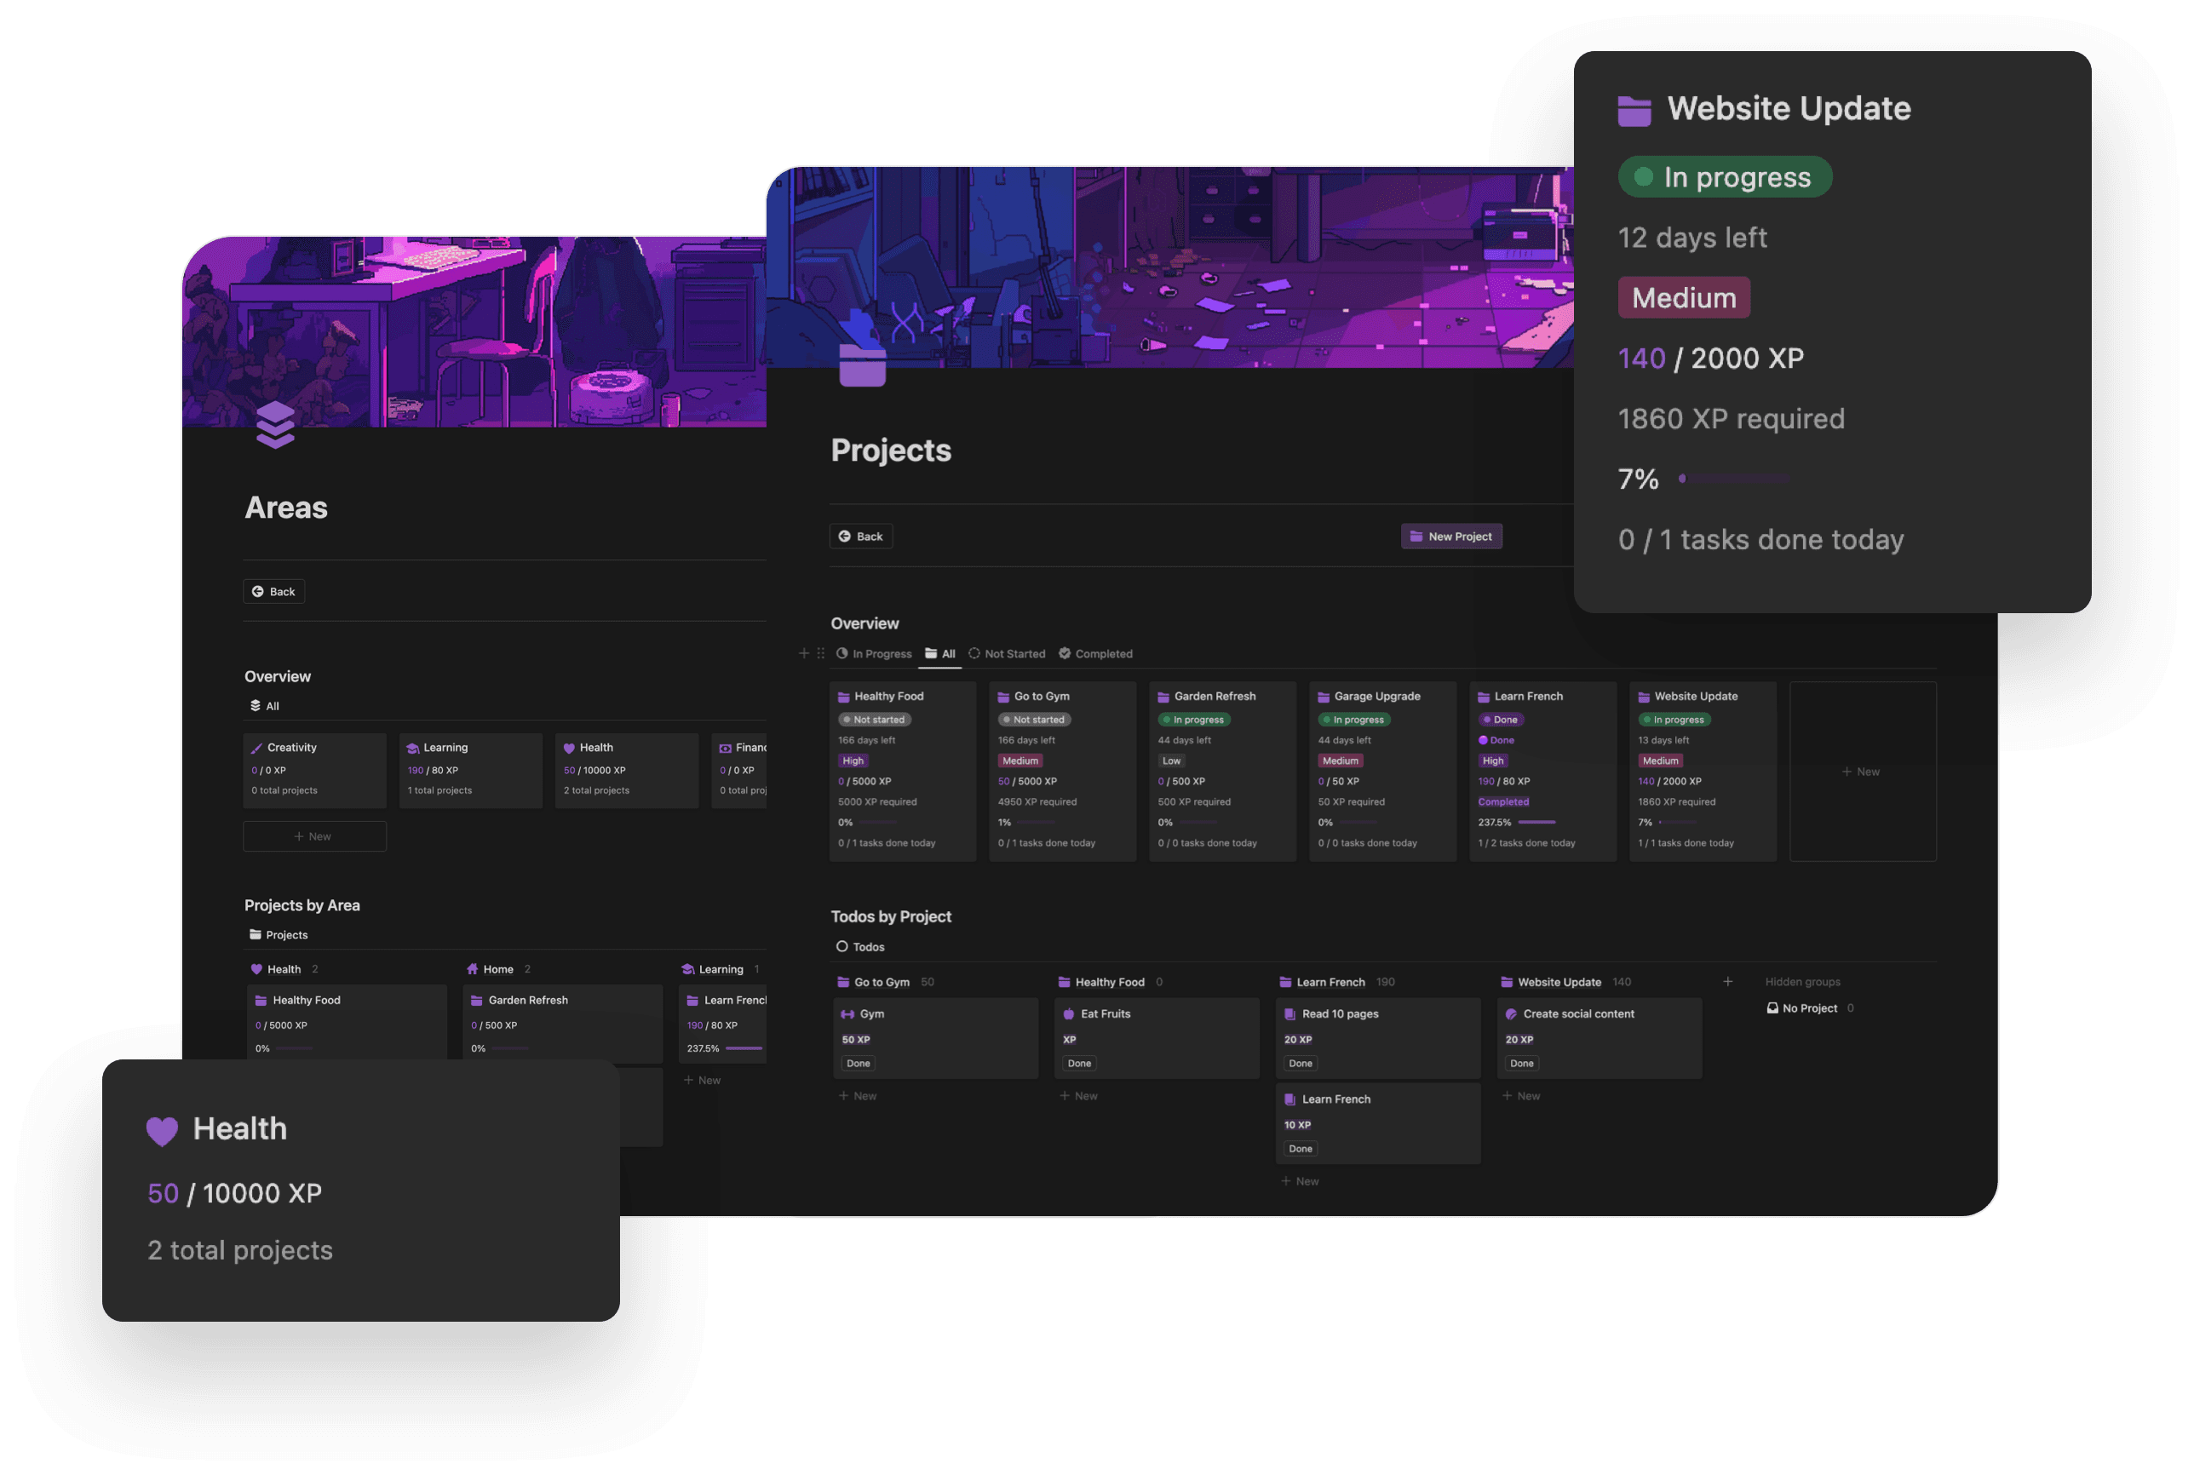
Task: Click Back button on the Projects page
Action: (860, 537)
